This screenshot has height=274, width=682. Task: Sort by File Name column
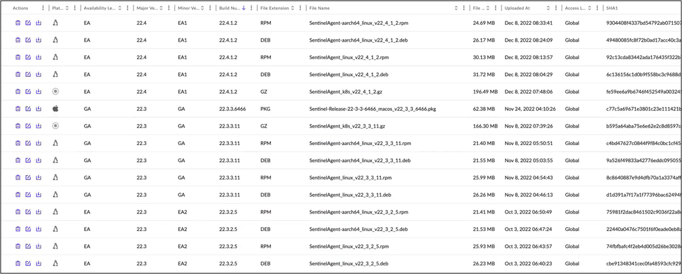(x=456, y=8)
